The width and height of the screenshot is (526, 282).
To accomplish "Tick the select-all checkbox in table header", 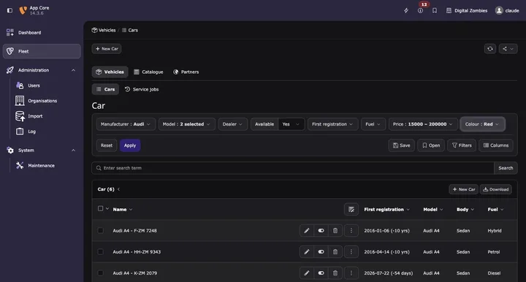I will 100,208.
